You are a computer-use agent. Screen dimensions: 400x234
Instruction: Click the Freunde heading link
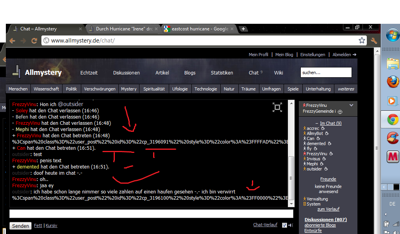pos(328,179)
